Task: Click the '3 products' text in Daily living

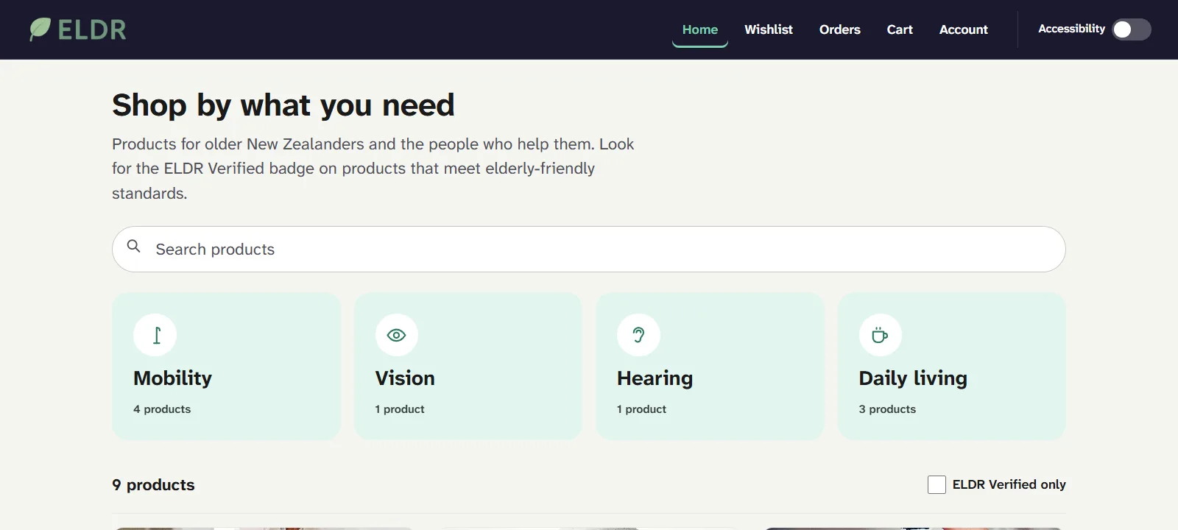Action: (887, 409)
